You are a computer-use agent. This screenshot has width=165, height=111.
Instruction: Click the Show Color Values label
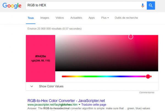pos(51,86)
